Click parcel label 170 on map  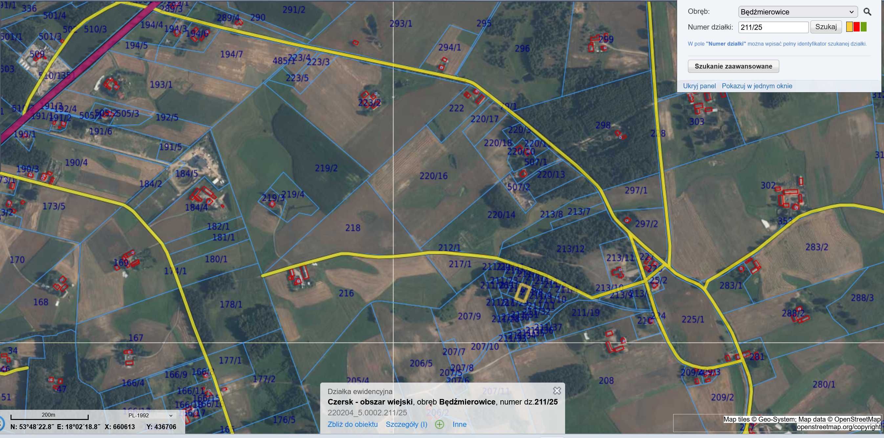click(x=17, y=260)
